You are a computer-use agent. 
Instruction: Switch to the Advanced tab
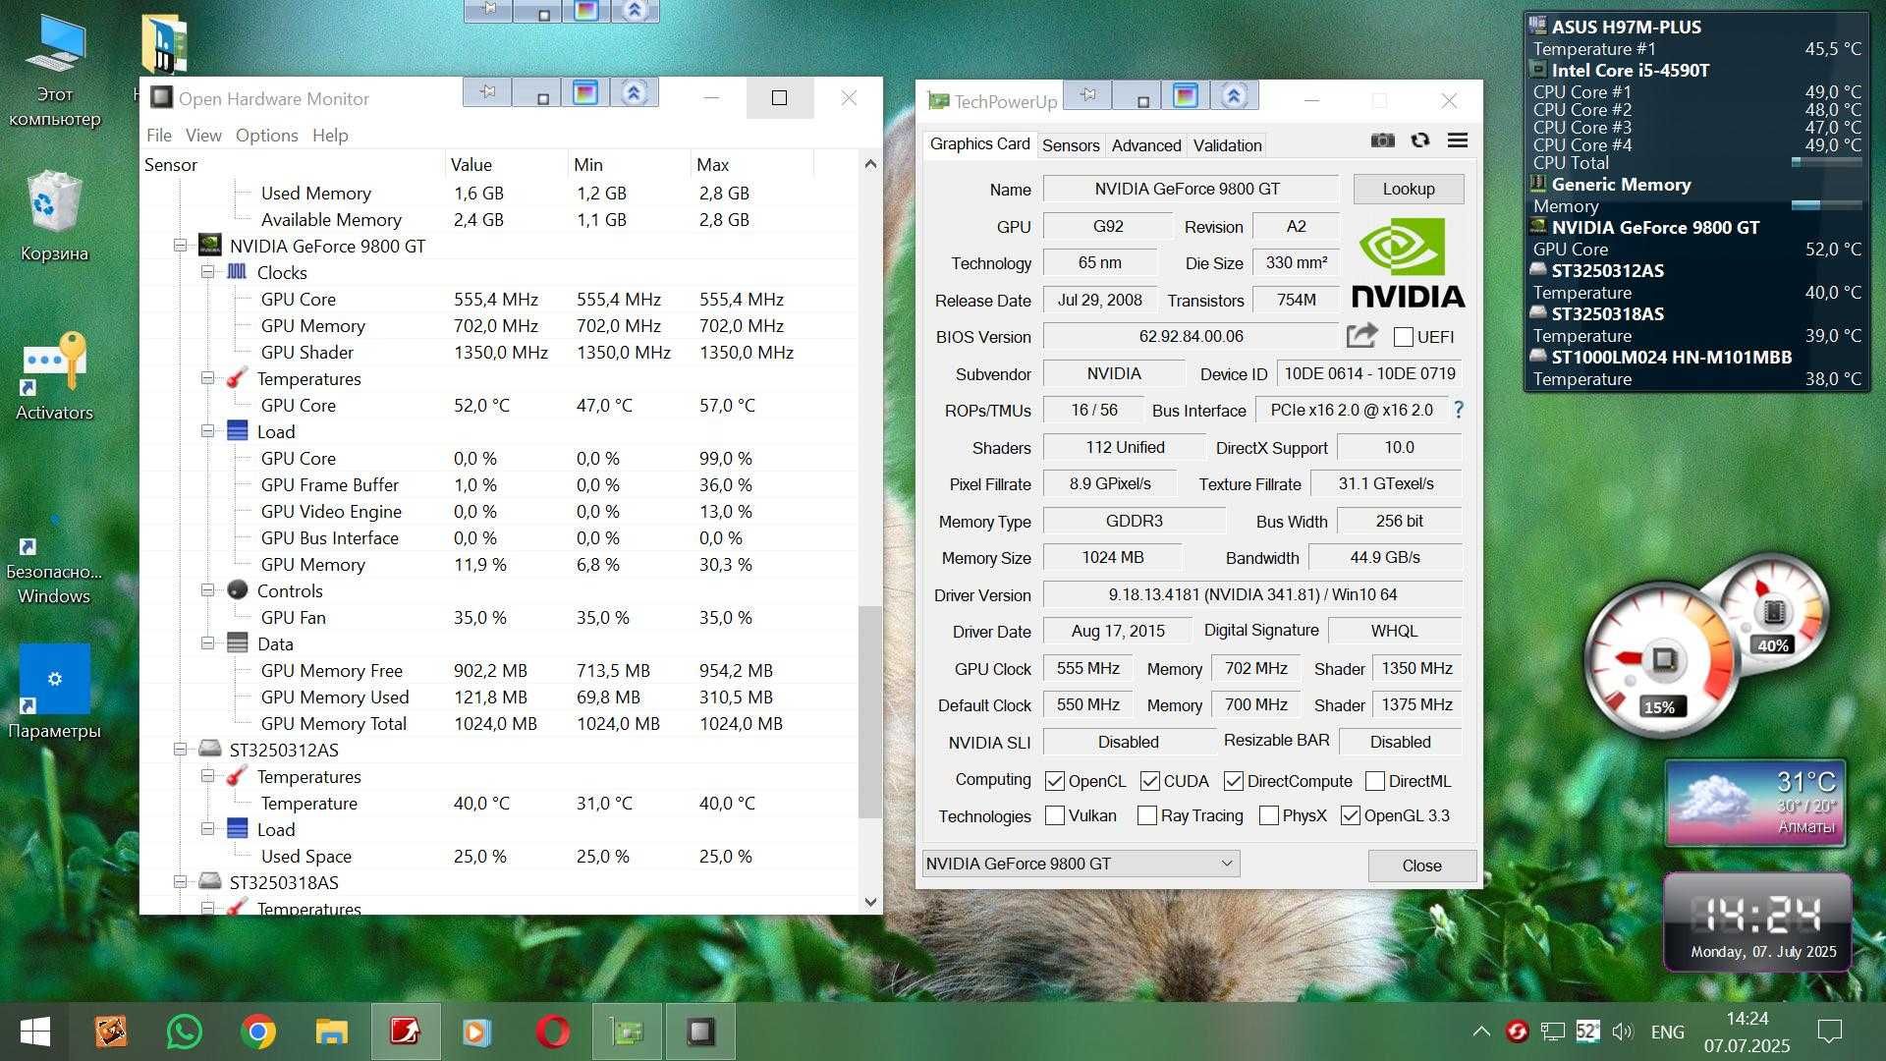pyautogui.click(x=1146, y=145)
